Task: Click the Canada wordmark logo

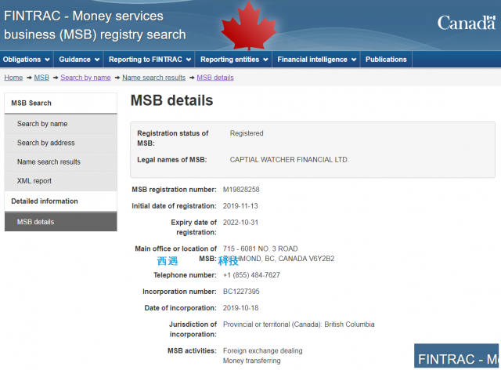Action: [x=466, y=22]
